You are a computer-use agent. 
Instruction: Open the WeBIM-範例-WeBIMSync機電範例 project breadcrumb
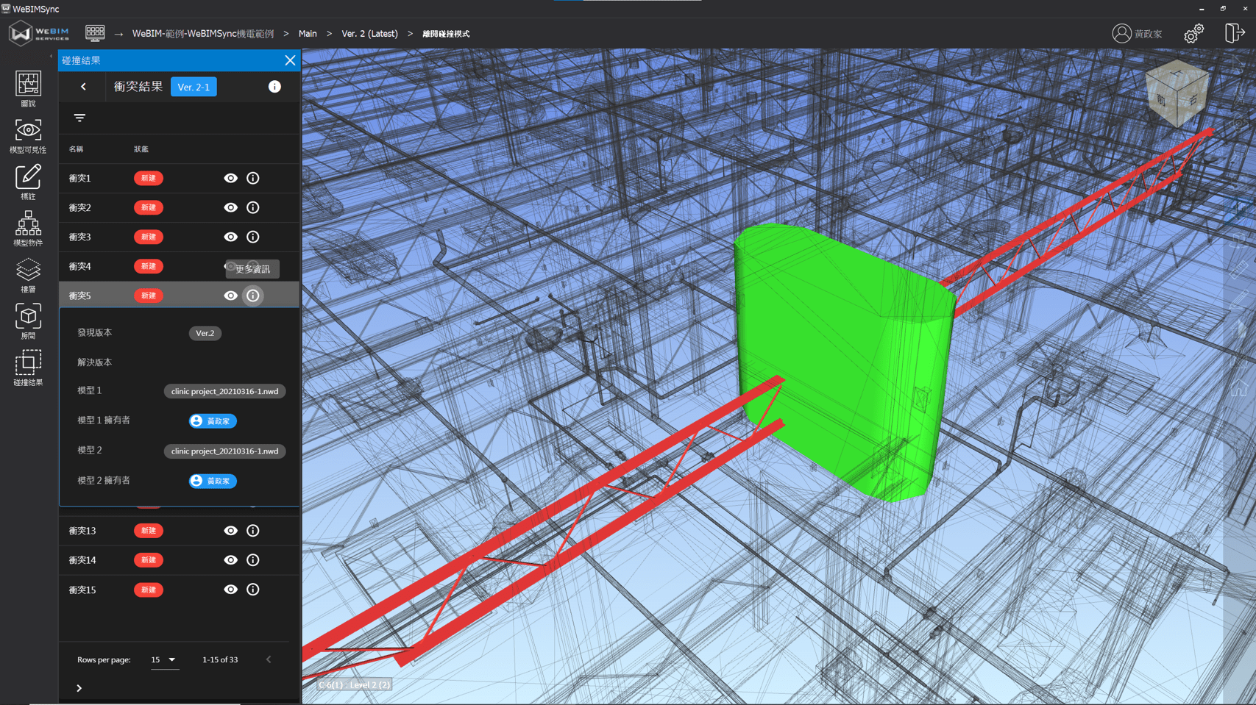203,34
